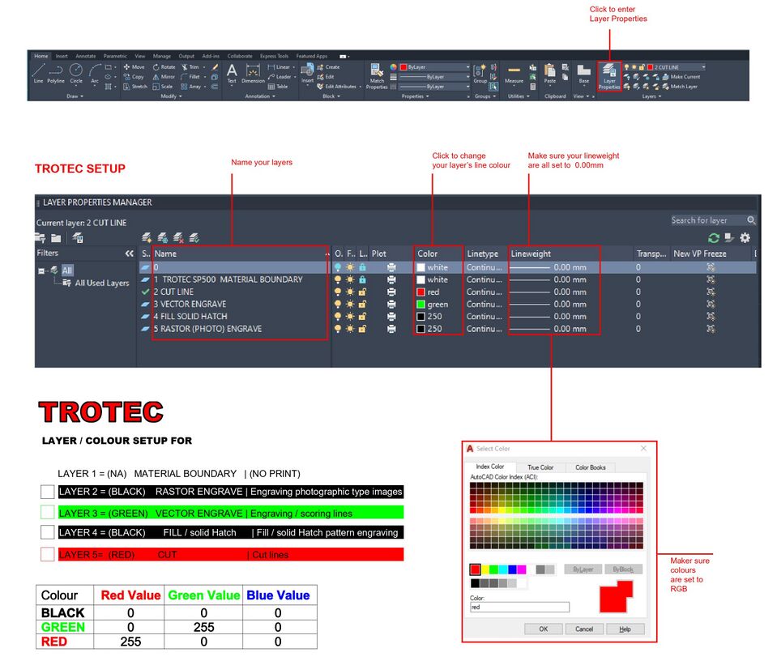Click the Stretch tool
This screenshot has height=661, width=777.
click(x=135, y=86)
